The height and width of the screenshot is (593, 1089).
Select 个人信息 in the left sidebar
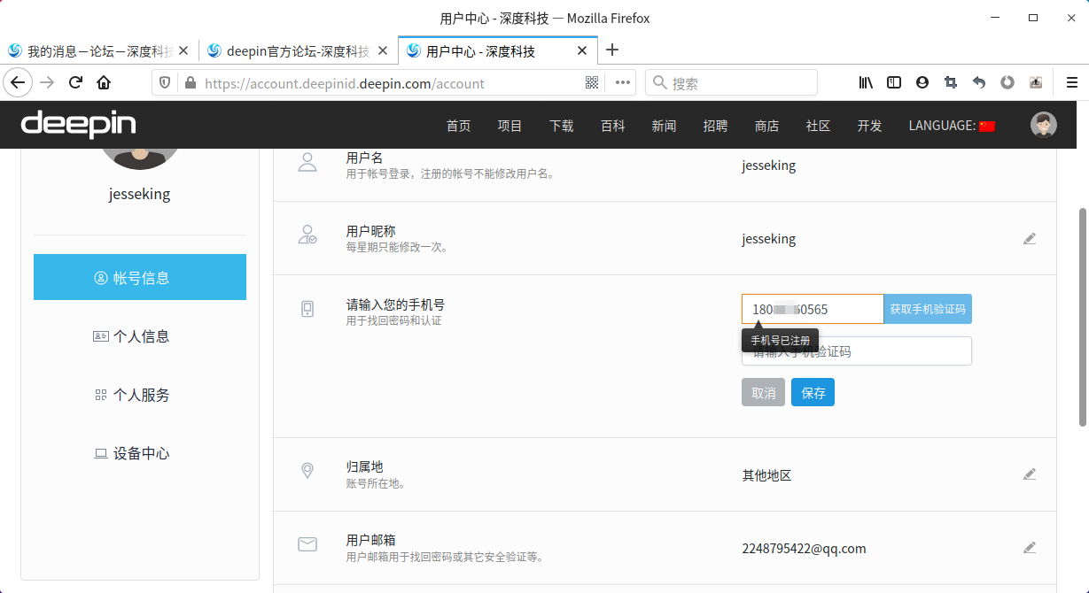140,336
